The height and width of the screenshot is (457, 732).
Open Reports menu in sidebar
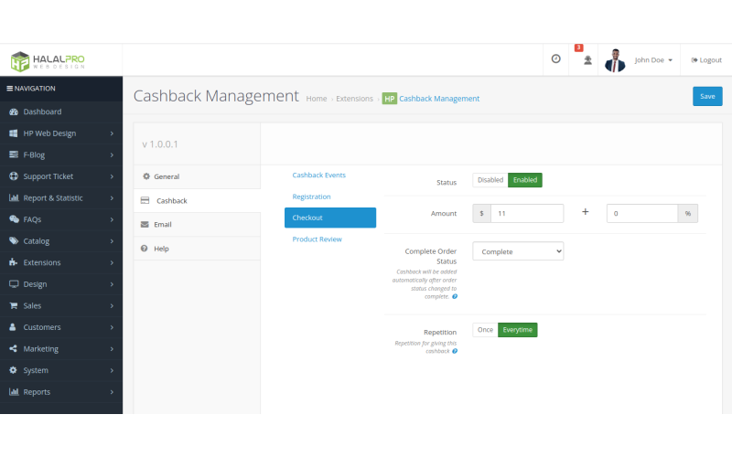pos(61,392)
